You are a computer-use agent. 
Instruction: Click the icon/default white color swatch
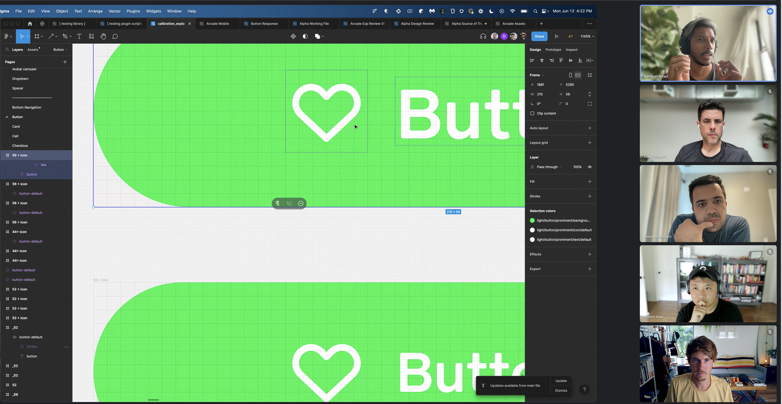point(532,230)
